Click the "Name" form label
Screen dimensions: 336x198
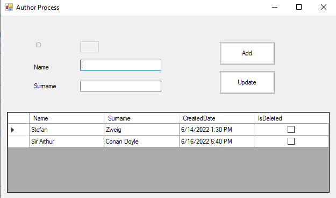(41, 67)
